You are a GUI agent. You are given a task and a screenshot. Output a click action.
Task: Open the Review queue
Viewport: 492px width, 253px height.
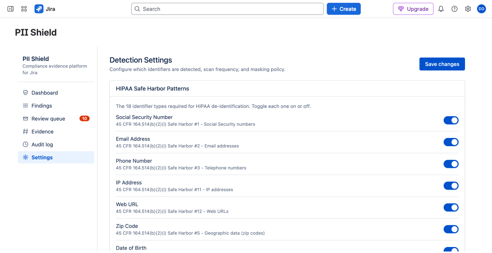click(x=56, y=118)
